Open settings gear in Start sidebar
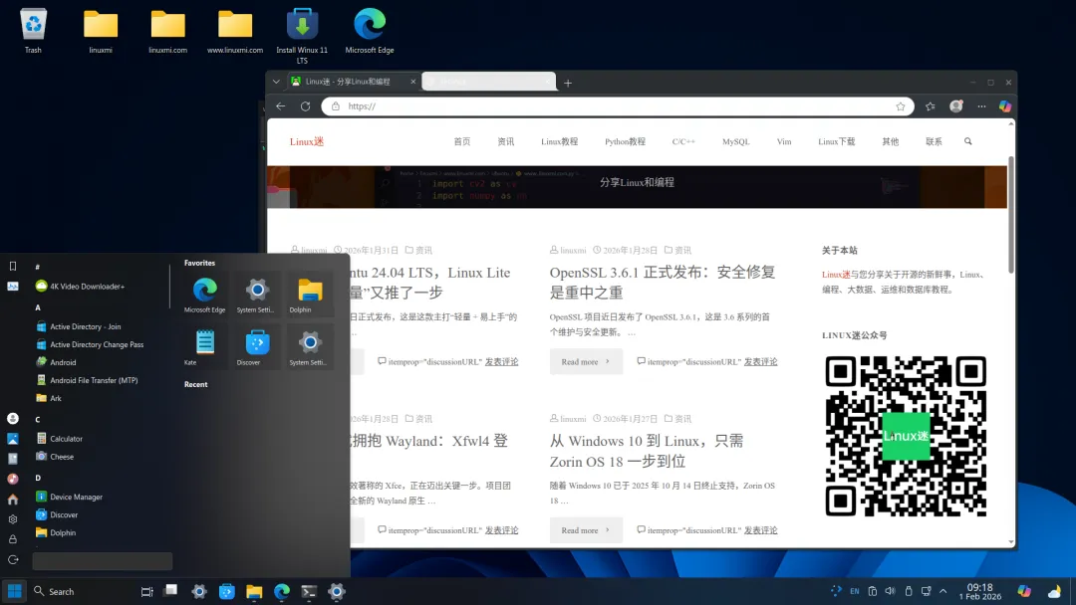The width and height of the screenshot is (1076, 605). pos(12,519)
